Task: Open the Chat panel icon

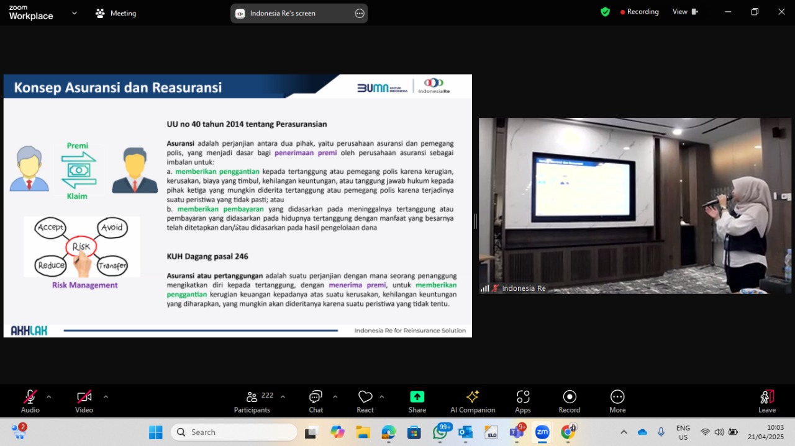Action: pos(316,397)
